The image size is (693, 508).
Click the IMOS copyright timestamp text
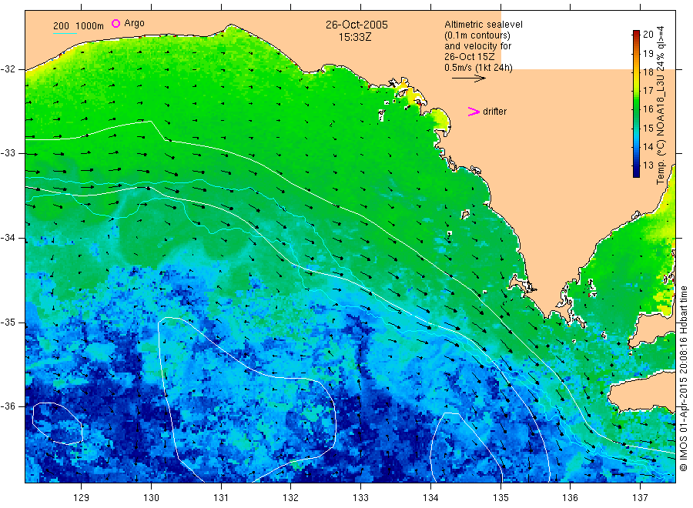coord(684,379)
